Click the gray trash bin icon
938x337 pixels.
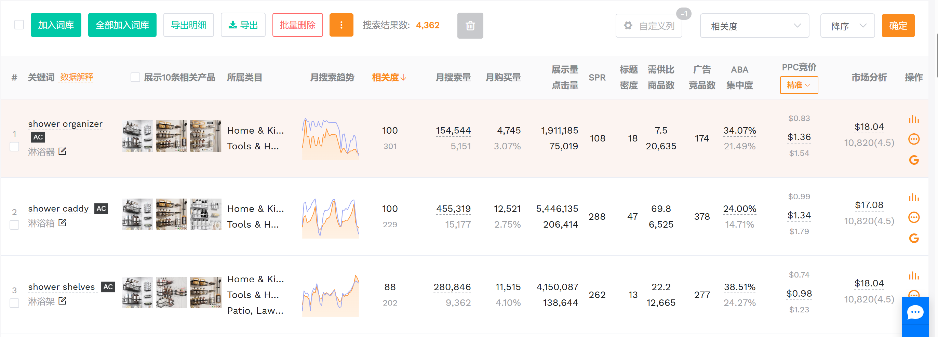(x=470, y=26)
